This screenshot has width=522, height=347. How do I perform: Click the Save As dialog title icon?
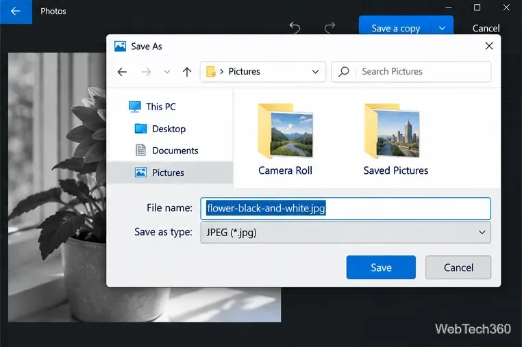120,47
